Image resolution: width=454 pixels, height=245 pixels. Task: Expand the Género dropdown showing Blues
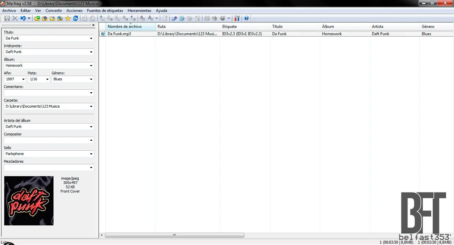click(91, 79)
